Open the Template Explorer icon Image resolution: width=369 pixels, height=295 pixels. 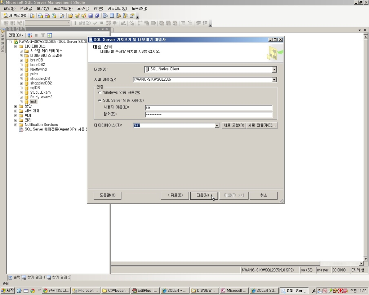click(x=125, y=16)
